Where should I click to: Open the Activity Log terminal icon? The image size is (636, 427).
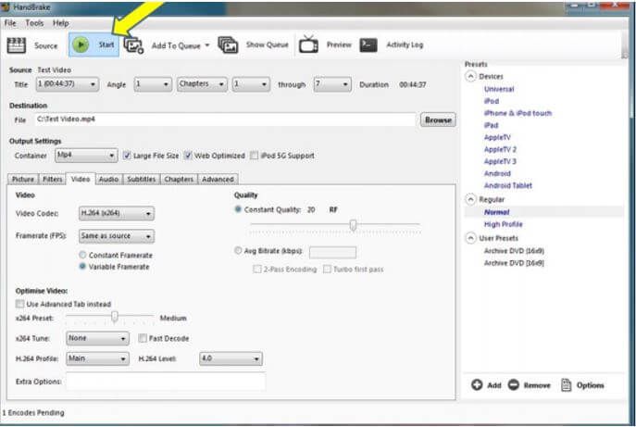[368, 44]
